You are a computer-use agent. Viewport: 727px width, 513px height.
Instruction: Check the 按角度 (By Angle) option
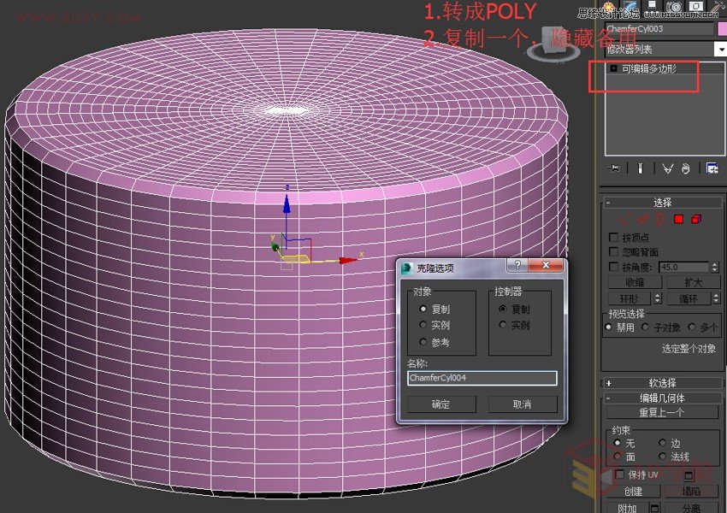click(612, 266)
